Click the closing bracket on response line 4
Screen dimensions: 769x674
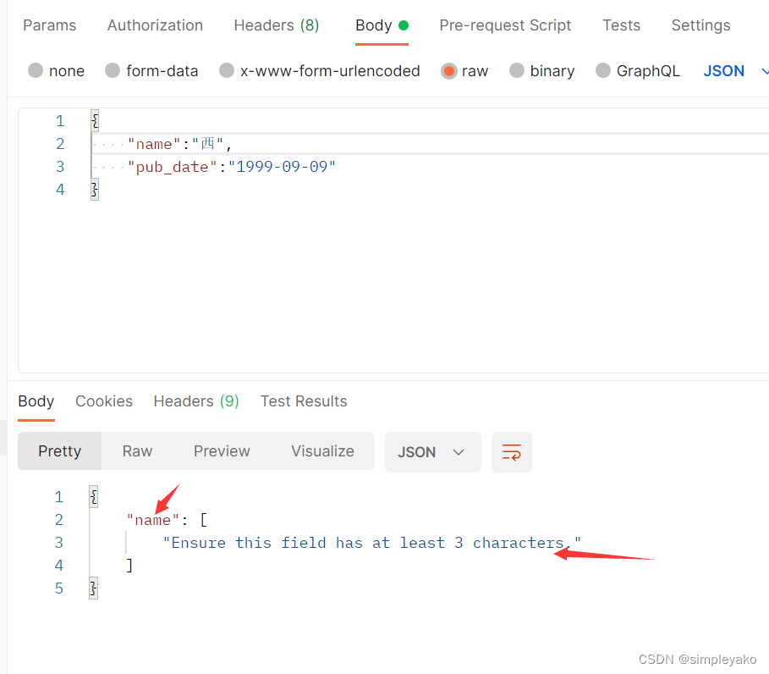tap(129, 566)
